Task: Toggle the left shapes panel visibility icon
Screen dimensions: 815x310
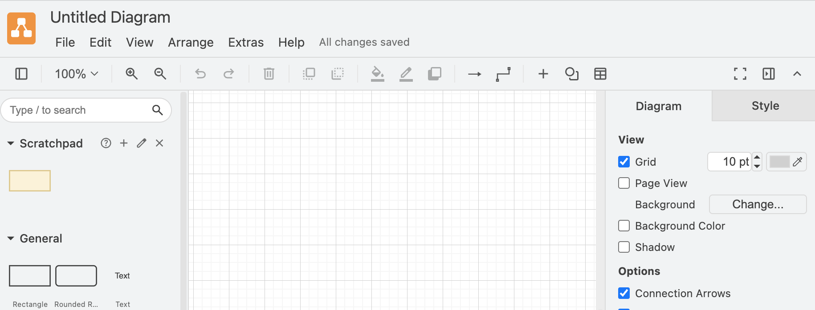Action: 21,74
